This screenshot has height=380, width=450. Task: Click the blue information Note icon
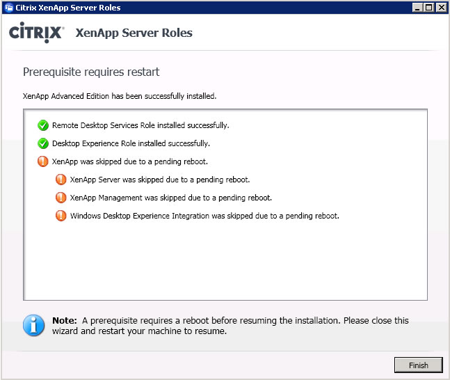33,326
